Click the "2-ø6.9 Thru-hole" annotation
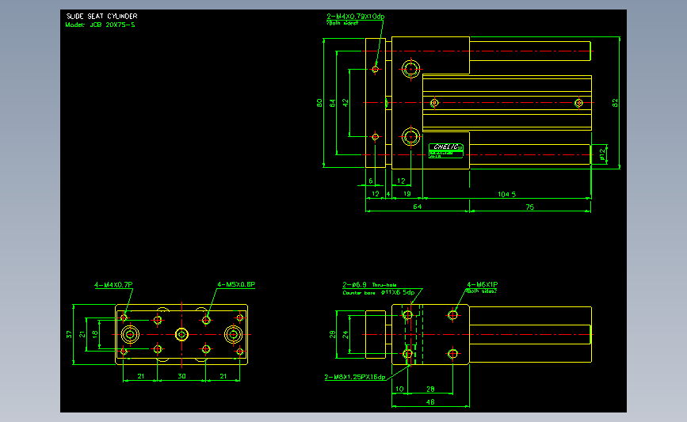 [369, 284]
